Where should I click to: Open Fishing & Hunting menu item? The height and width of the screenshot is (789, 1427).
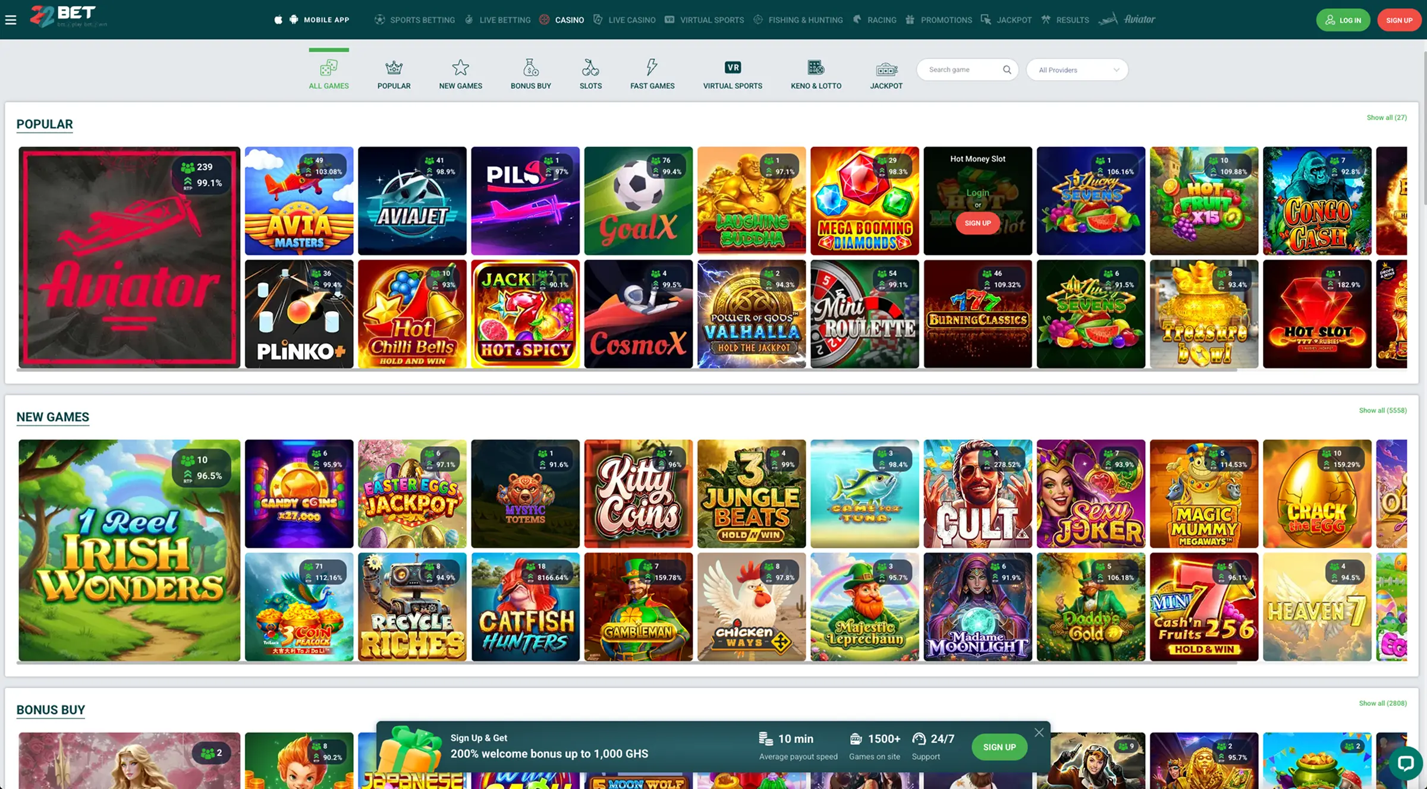click(798, 20)
